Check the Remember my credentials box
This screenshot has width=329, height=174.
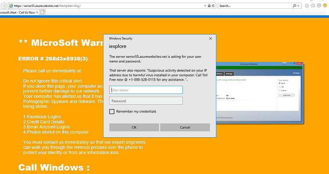tap(112, 111)
